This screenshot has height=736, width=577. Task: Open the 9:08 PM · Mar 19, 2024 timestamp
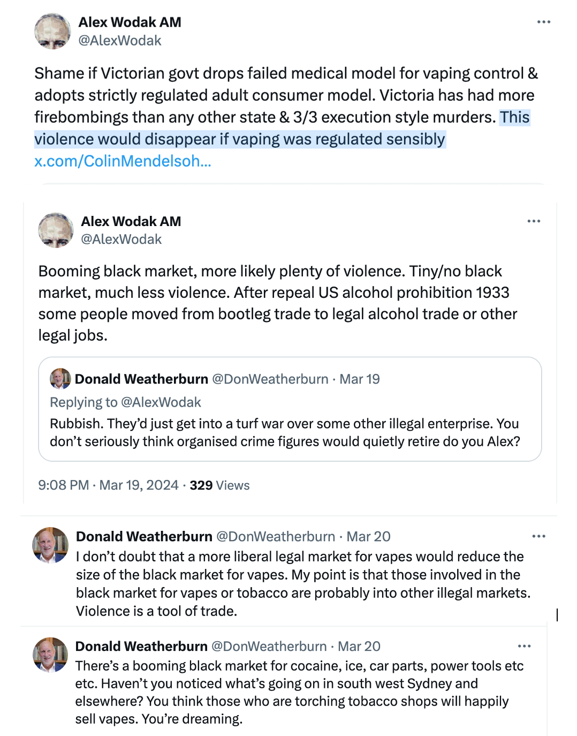tap(108, 485)
